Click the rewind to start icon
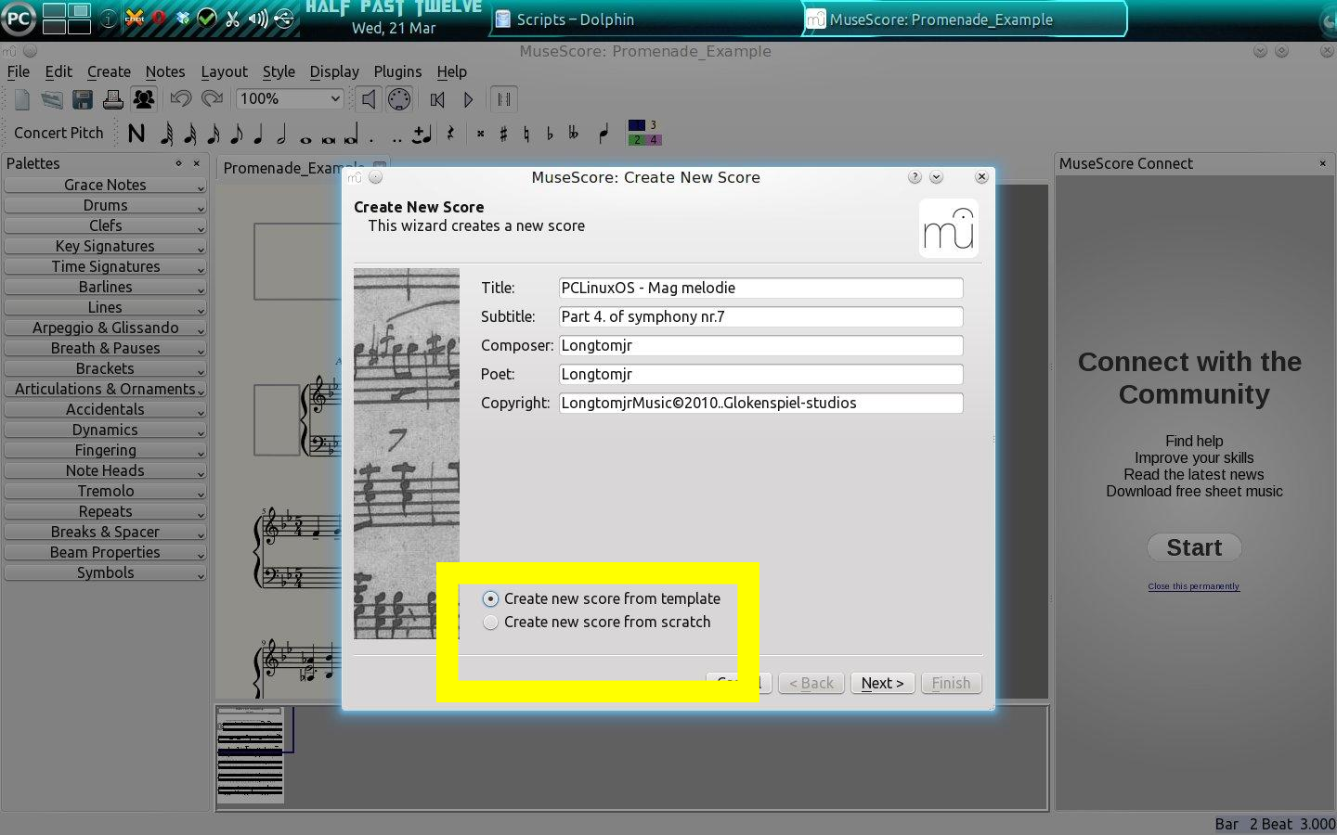Viewport: 1337px width, 835px height. click(437, 99)
